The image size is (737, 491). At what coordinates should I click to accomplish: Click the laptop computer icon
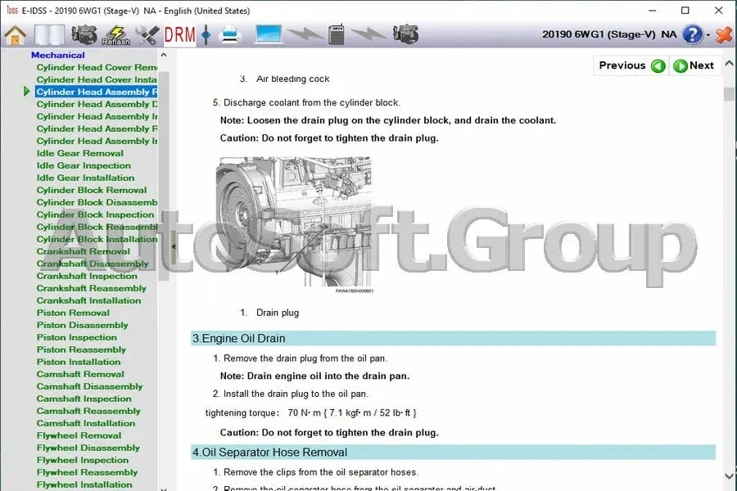[x=269, y=35]
